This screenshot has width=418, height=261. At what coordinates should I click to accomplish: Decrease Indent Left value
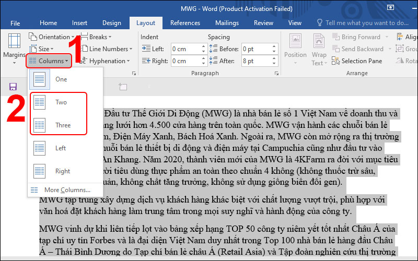point(204,51)
